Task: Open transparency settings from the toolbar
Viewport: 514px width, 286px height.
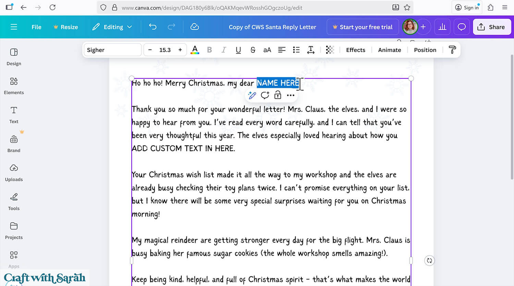Action: coord(330,50)
